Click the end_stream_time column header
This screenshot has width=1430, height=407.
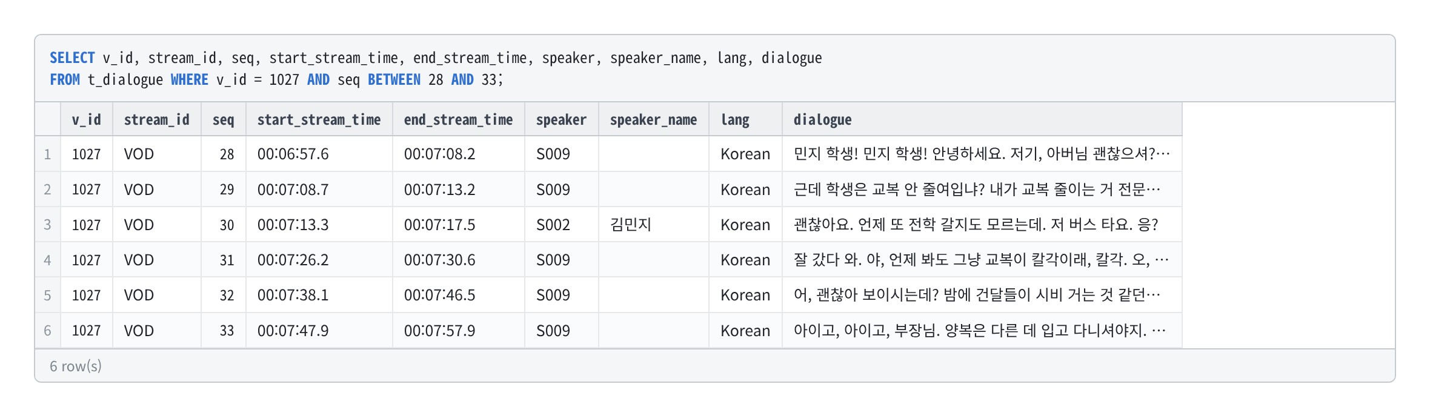(x=459, y=119)
